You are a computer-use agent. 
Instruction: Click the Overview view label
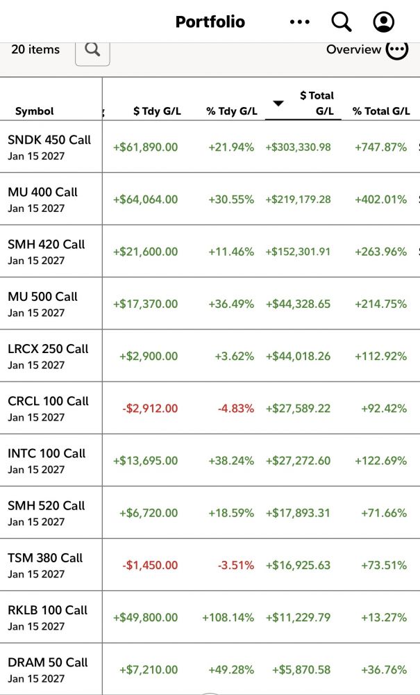[x=353, y=49]
